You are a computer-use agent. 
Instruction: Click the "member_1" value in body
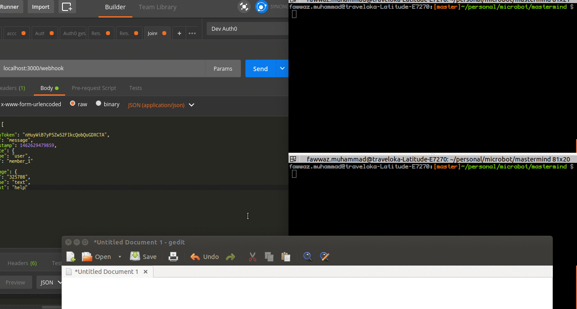click(21, 161)
